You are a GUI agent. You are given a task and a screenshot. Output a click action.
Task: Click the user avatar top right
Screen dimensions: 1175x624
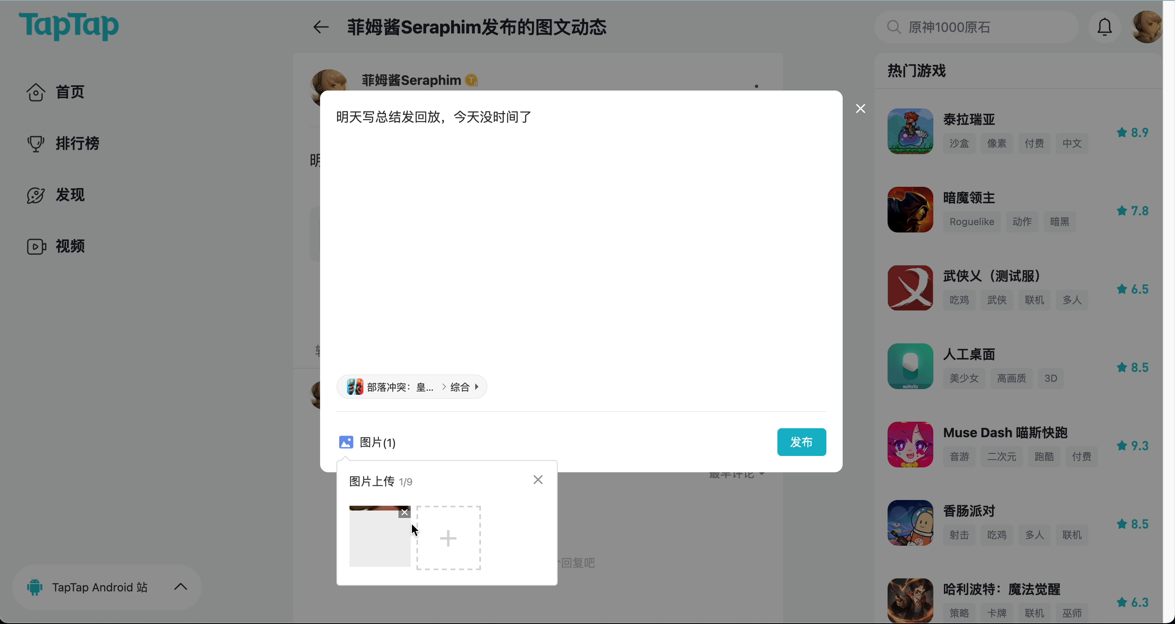[x=1147, y=27]
